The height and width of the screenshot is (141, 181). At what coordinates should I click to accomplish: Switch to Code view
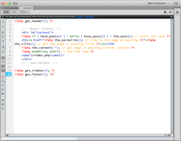6,12
